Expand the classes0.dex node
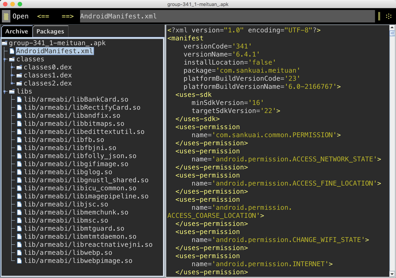Image resolution: width=396 pixels, height=278 pixels. (12, 67)
